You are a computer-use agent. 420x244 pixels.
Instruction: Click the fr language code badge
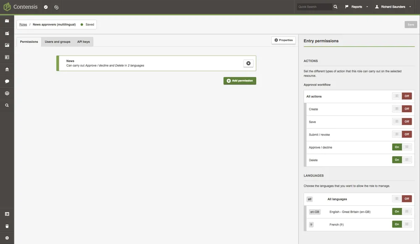coord(311,224)
